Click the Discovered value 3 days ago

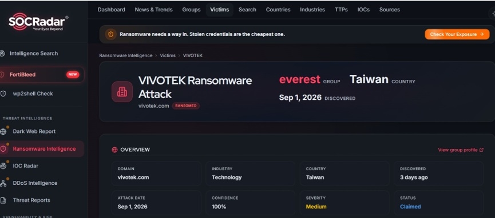coord(414,177)
